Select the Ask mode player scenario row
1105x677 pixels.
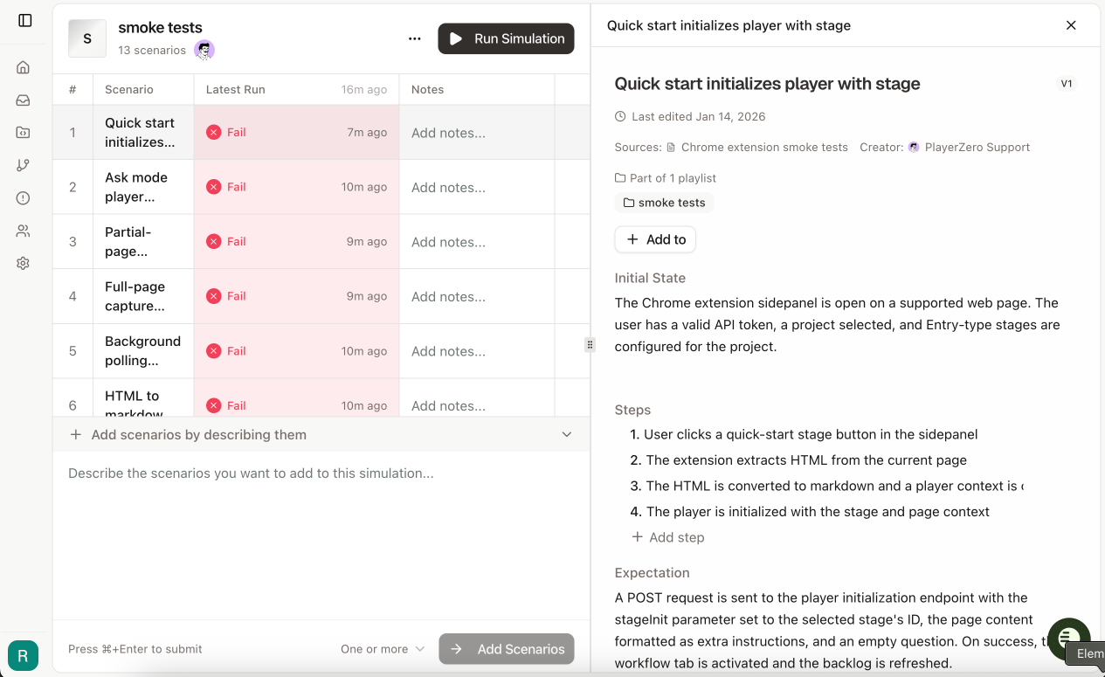[x=321, y=187]
